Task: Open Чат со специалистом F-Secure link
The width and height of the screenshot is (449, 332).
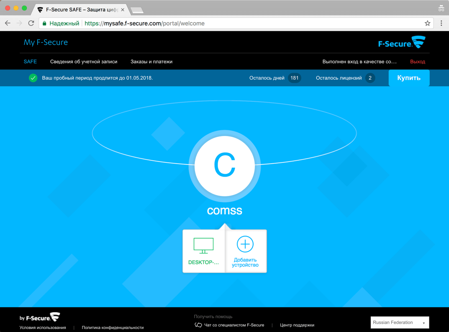Action: [234, 325]
